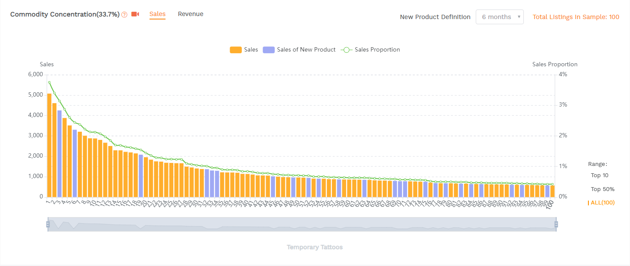Click the purple bar for rank 3
This screenshot has height=266, width=630.
tap(59, 154)
